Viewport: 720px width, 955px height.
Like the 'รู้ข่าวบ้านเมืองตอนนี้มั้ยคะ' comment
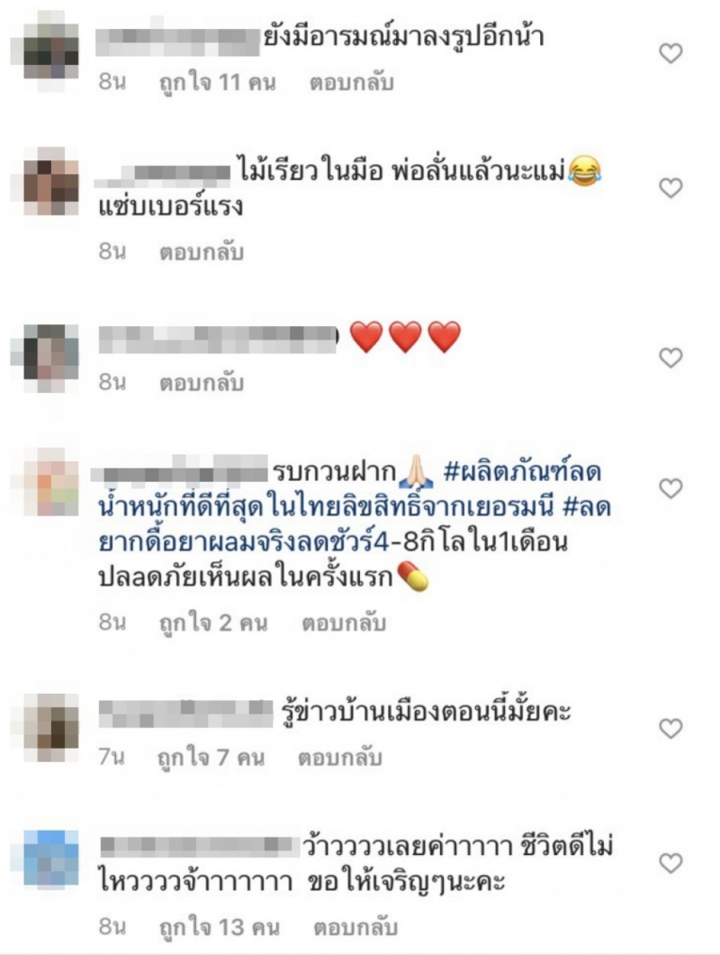pyautogui.click(x=670, y=729)
